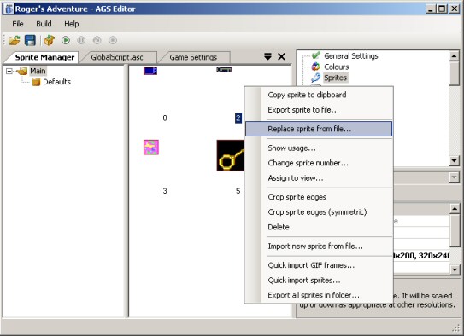Image resolution: width=464 pixels, height=336 pixels.
Task: Switch to the Game Settings tab
Action: point(193,57)
